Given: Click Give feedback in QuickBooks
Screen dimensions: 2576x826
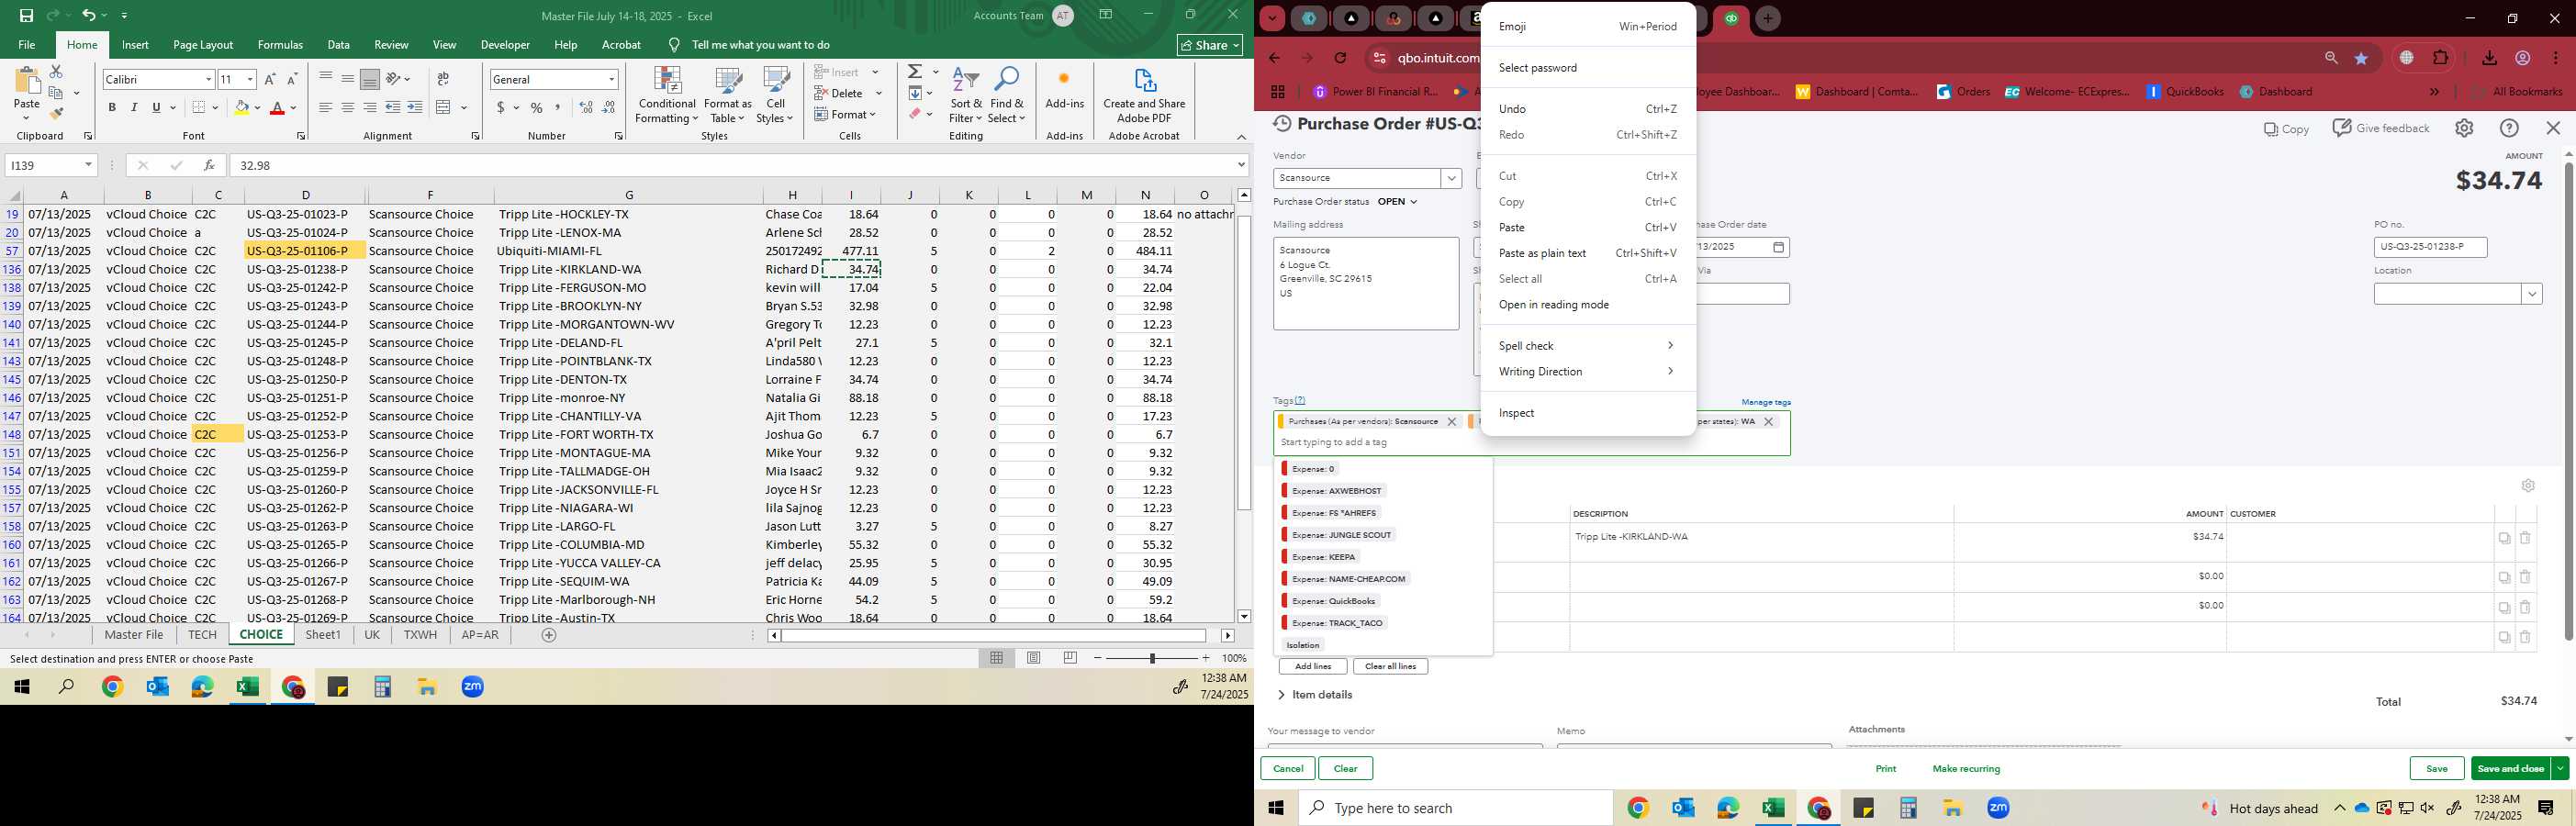Looking at the screenshot, I should [2380, 128].
